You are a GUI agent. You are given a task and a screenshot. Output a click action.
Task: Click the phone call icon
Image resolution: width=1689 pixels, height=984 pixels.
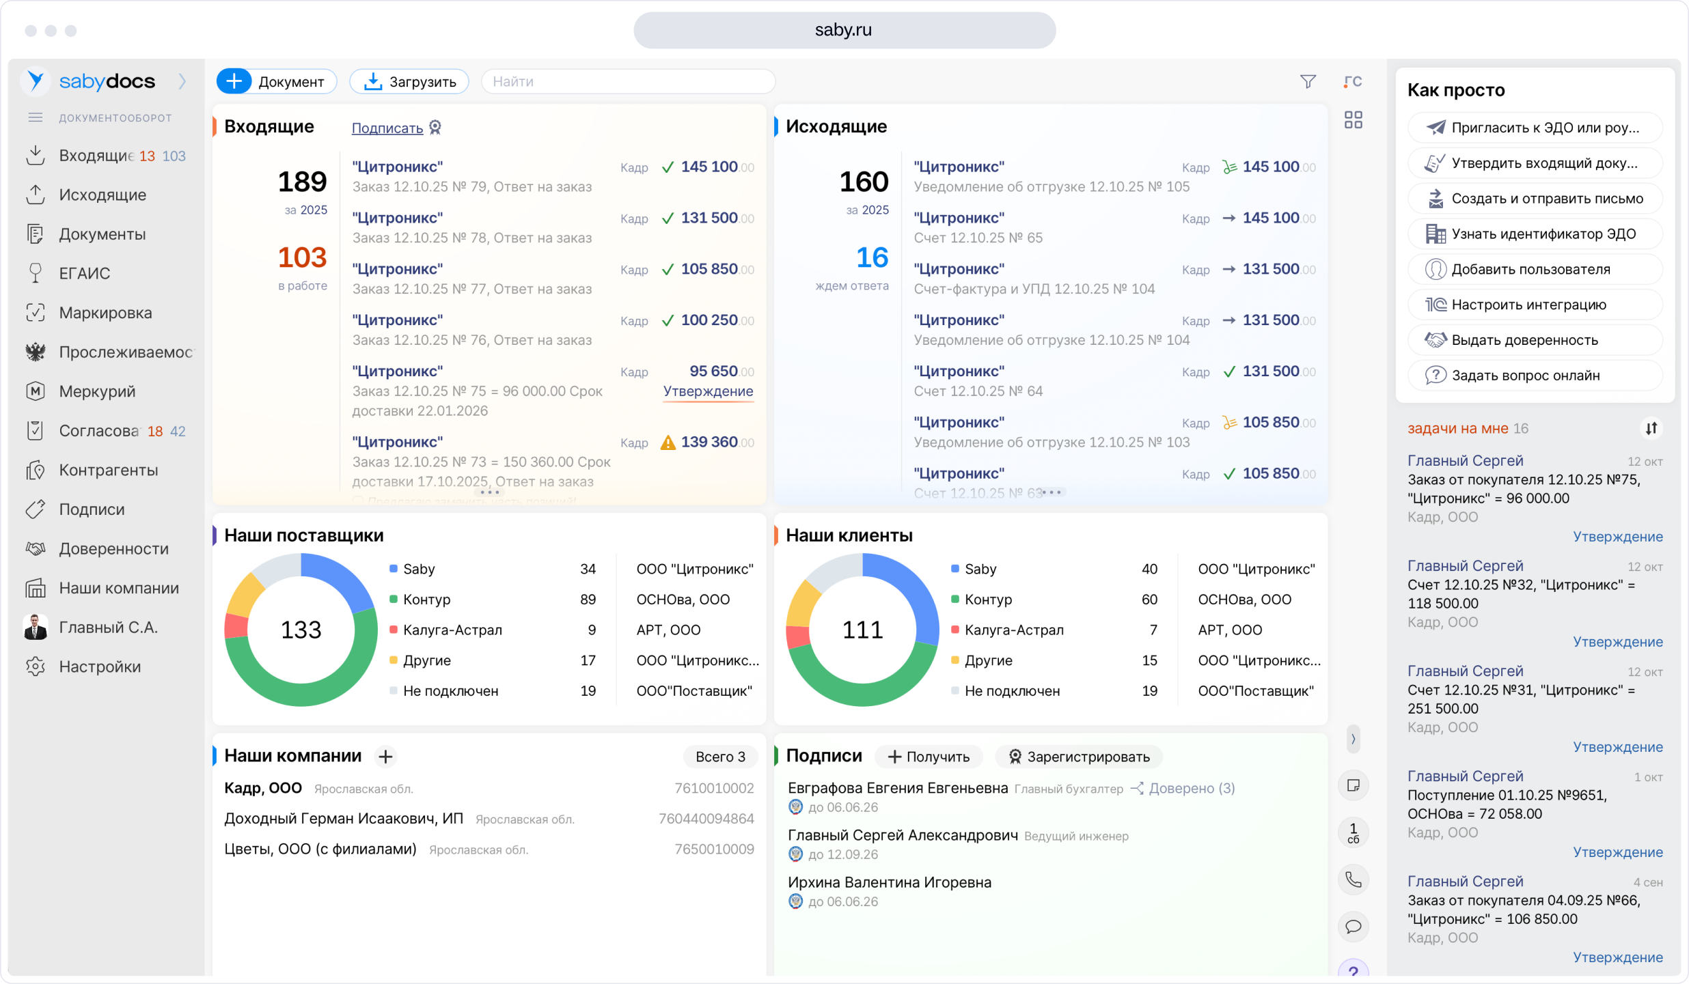tap(1353, 880)
